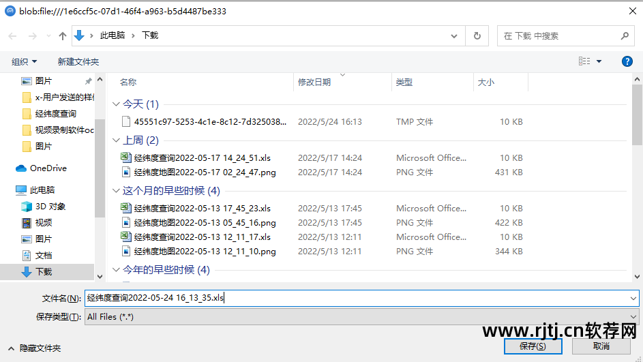Select 下载 in the address breadcrumb

pos(150,35)
